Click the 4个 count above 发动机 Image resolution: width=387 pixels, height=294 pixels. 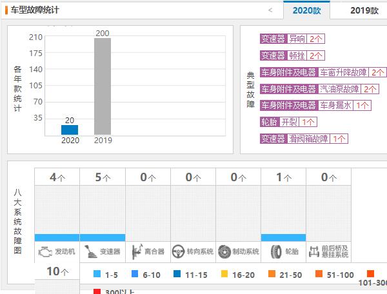pos(57,177)
